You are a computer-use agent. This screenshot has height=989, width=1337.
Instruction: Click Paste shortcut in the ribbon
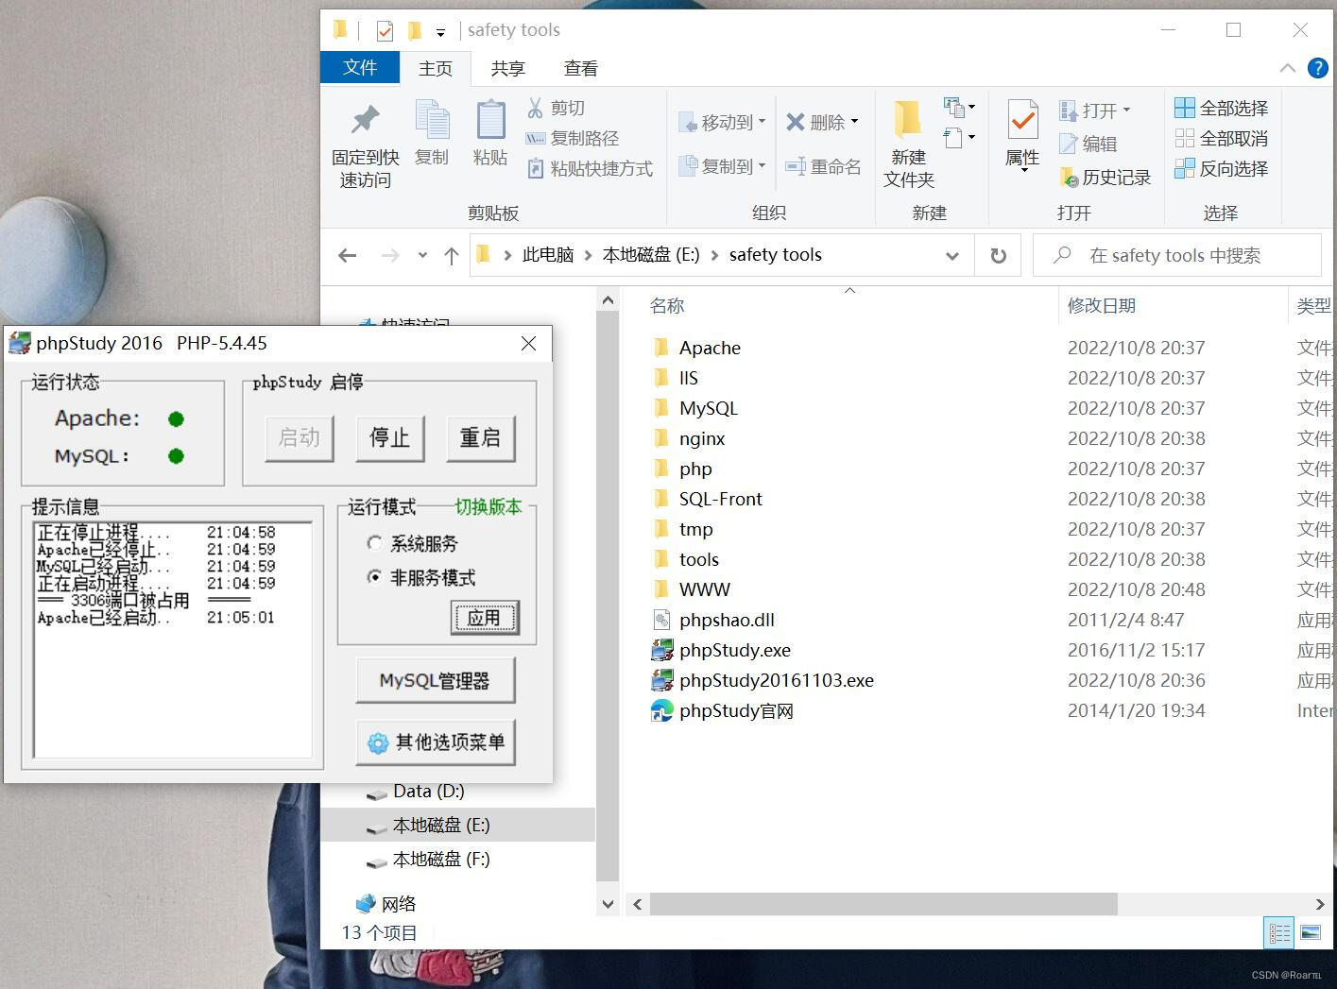pos(590,168)
